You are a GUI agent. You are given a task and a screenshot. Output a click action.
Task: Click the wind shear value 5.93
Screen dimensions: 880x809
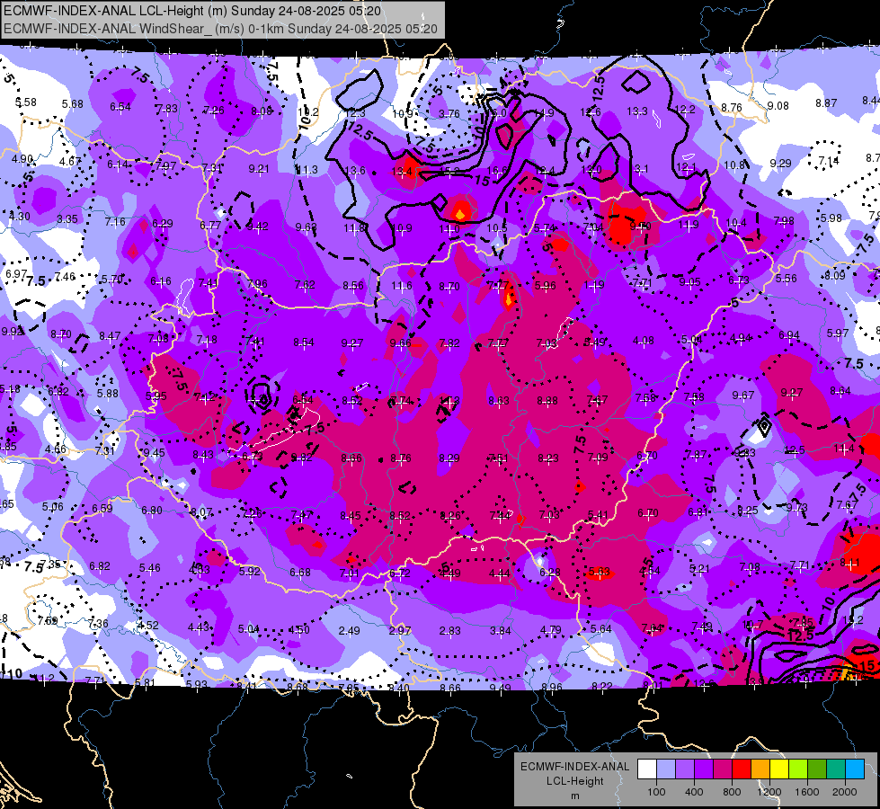click(x=197, y=684)
